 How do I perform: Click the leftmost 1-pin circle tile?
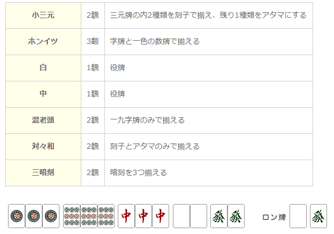pos(17,216)
